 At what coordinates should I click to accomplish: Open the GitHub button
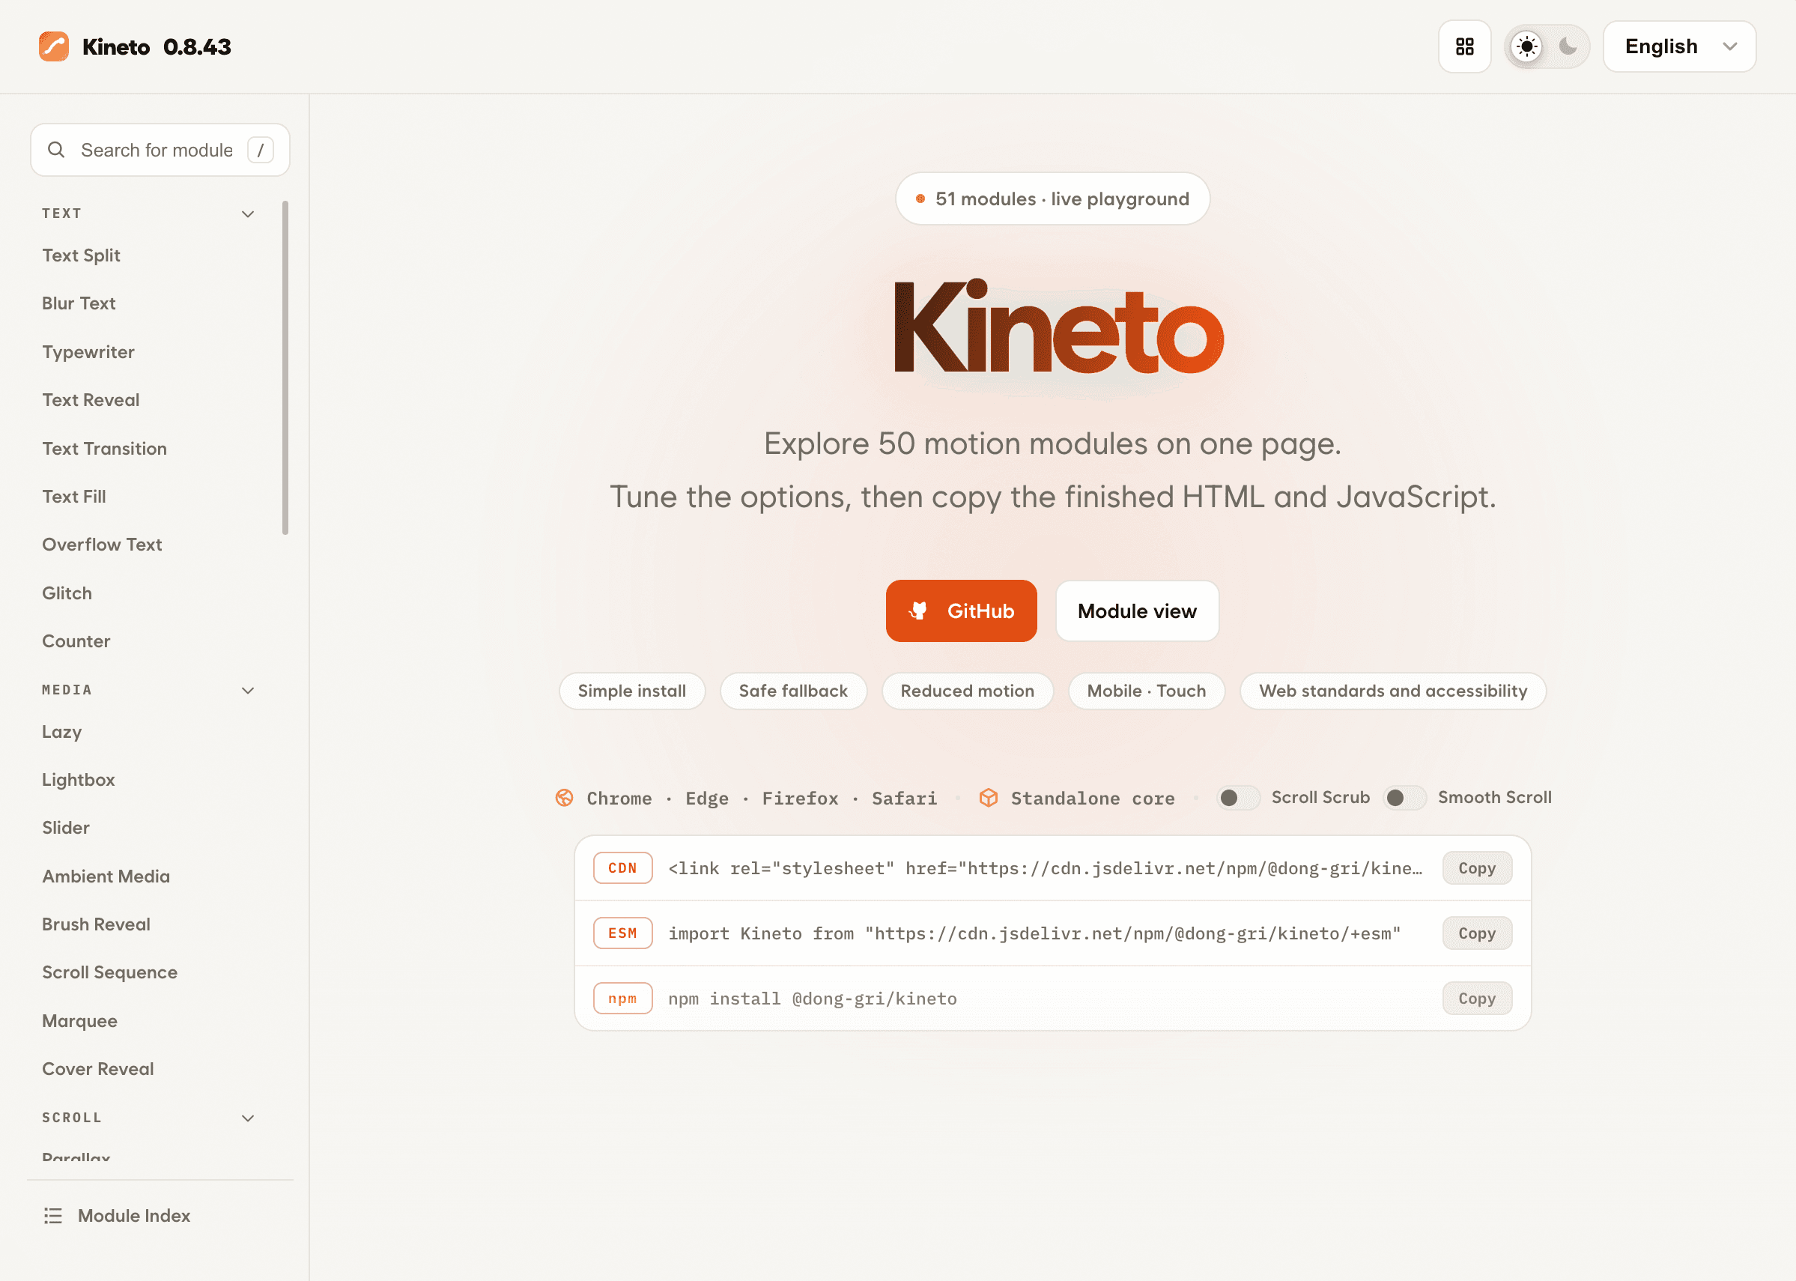click(x=961, y=611)
